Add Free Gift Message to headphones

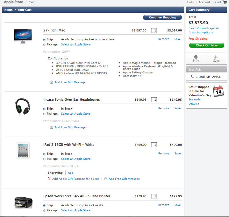click(70, 127)
